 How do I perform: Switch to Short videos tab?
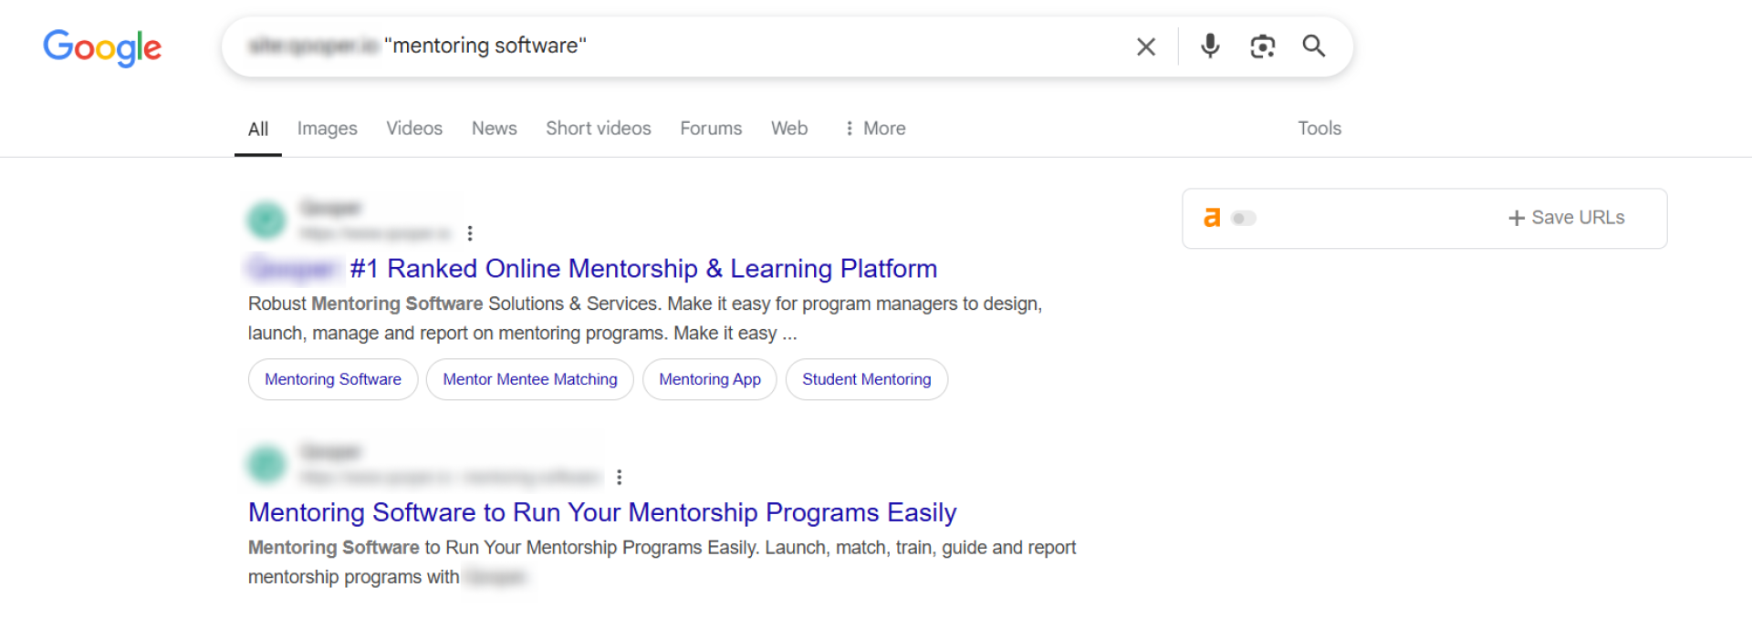pyautogui.click(x=599, y=129)
